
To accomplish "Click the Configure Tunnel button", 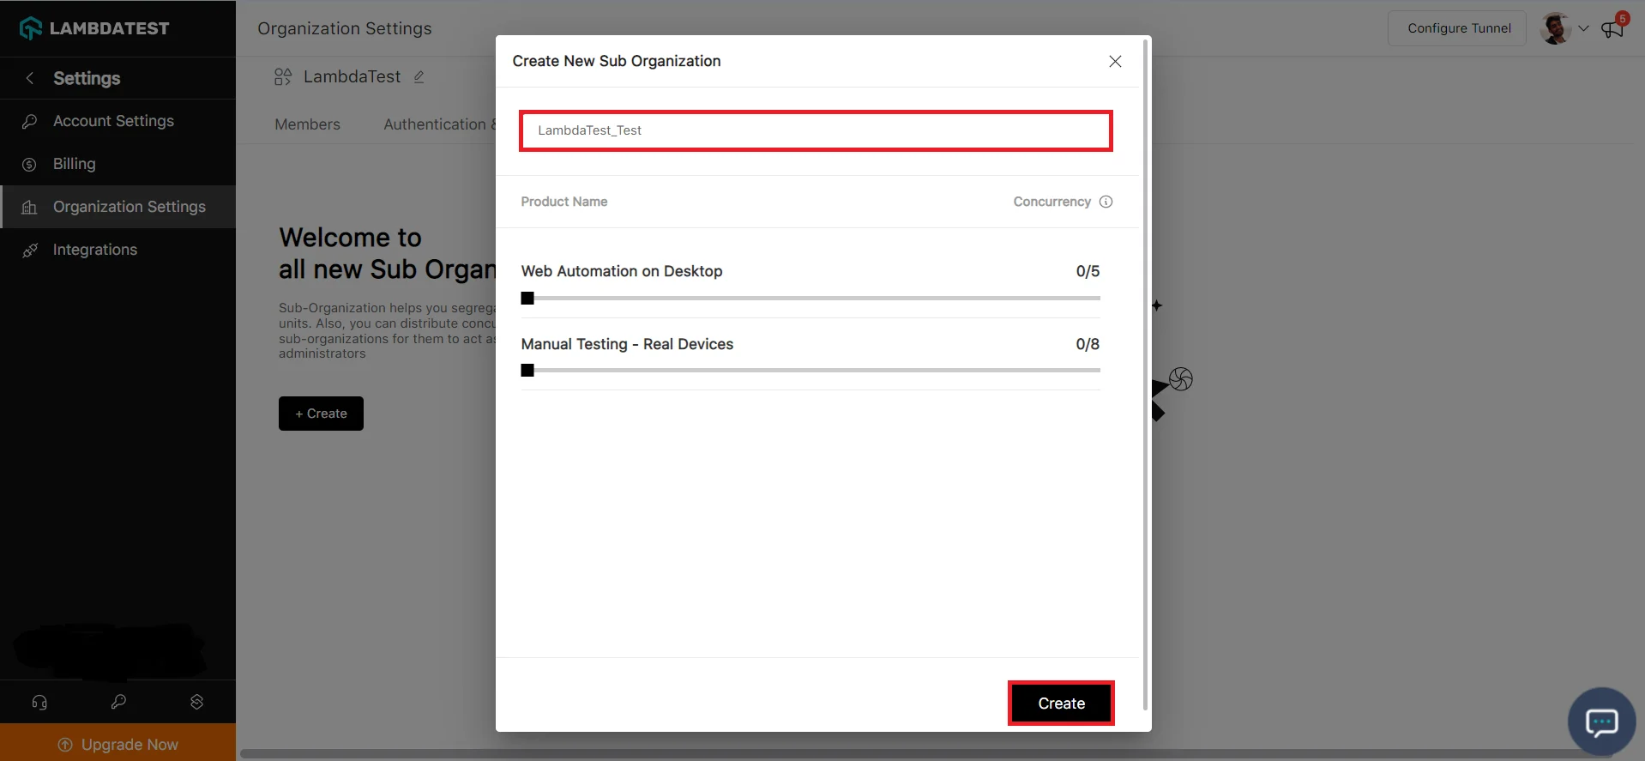I will (1458, 28).
